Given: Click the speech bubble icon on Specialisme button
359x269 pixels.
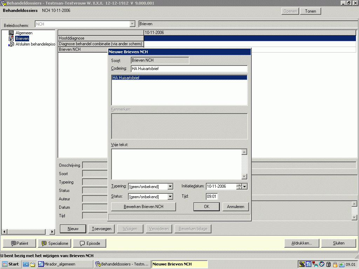Looking at the screenshot, I should (x=44, y=243).
